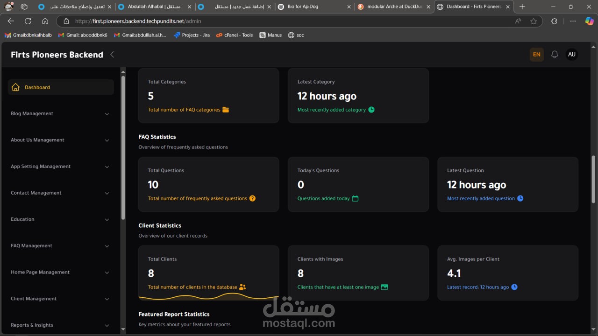Switch to modular Arche at DuckDuckGo tab

394,7
